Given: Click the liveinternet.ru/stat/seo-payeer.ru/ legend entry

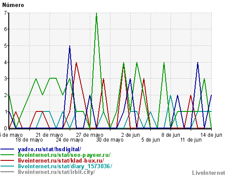Looking at the screenshot, I should coord(64,155).
